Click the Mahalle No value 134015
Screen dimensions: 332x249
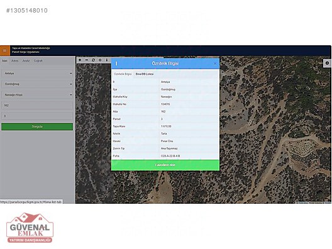click(x=165, y=104)
